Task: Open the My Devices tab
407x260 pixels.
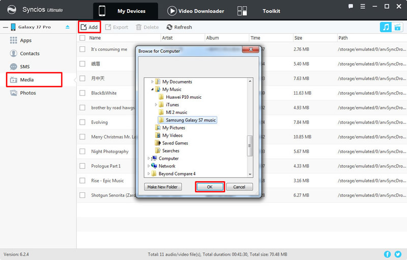Action: [126, 11]
